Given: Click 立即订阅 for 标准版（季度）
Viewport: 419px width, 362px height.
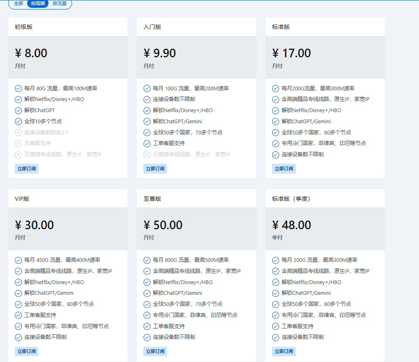Looking at the screenshot, I should point(284,351).
